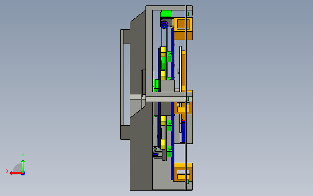The height and width of the screenshot is (196, 313).
Task: Select the gray arc plane on orientation triad
Action: 18,168
